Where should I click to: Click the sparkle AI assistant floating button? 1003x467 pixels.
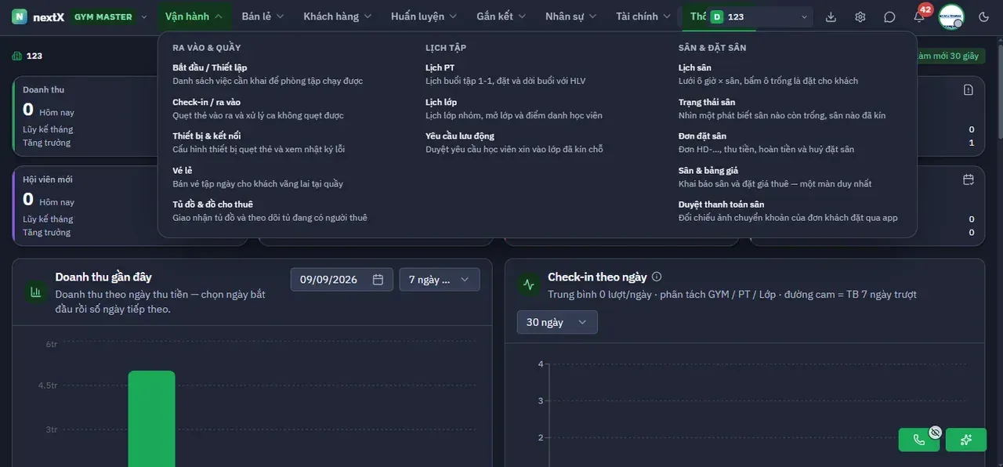tap(966, 440)
